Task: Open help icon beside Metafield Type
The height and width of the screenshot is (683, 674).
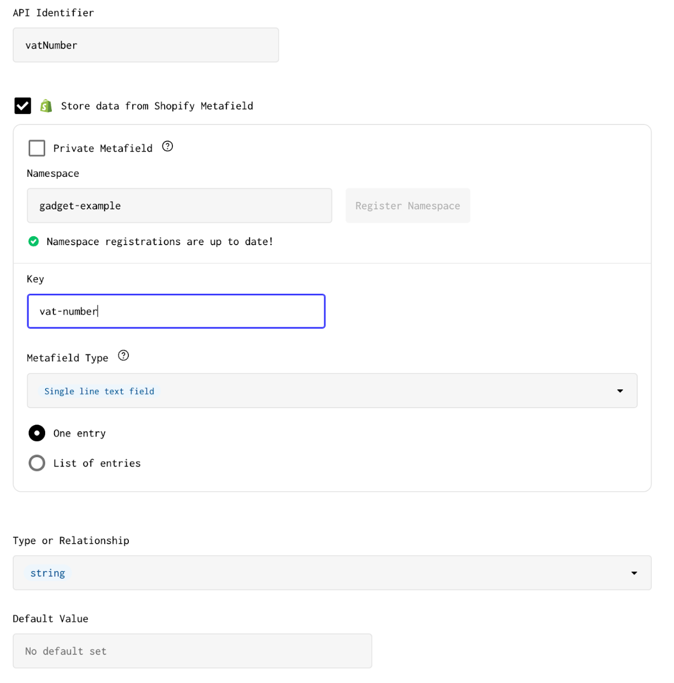Action: pyautogui.click(x=123, y=356)
